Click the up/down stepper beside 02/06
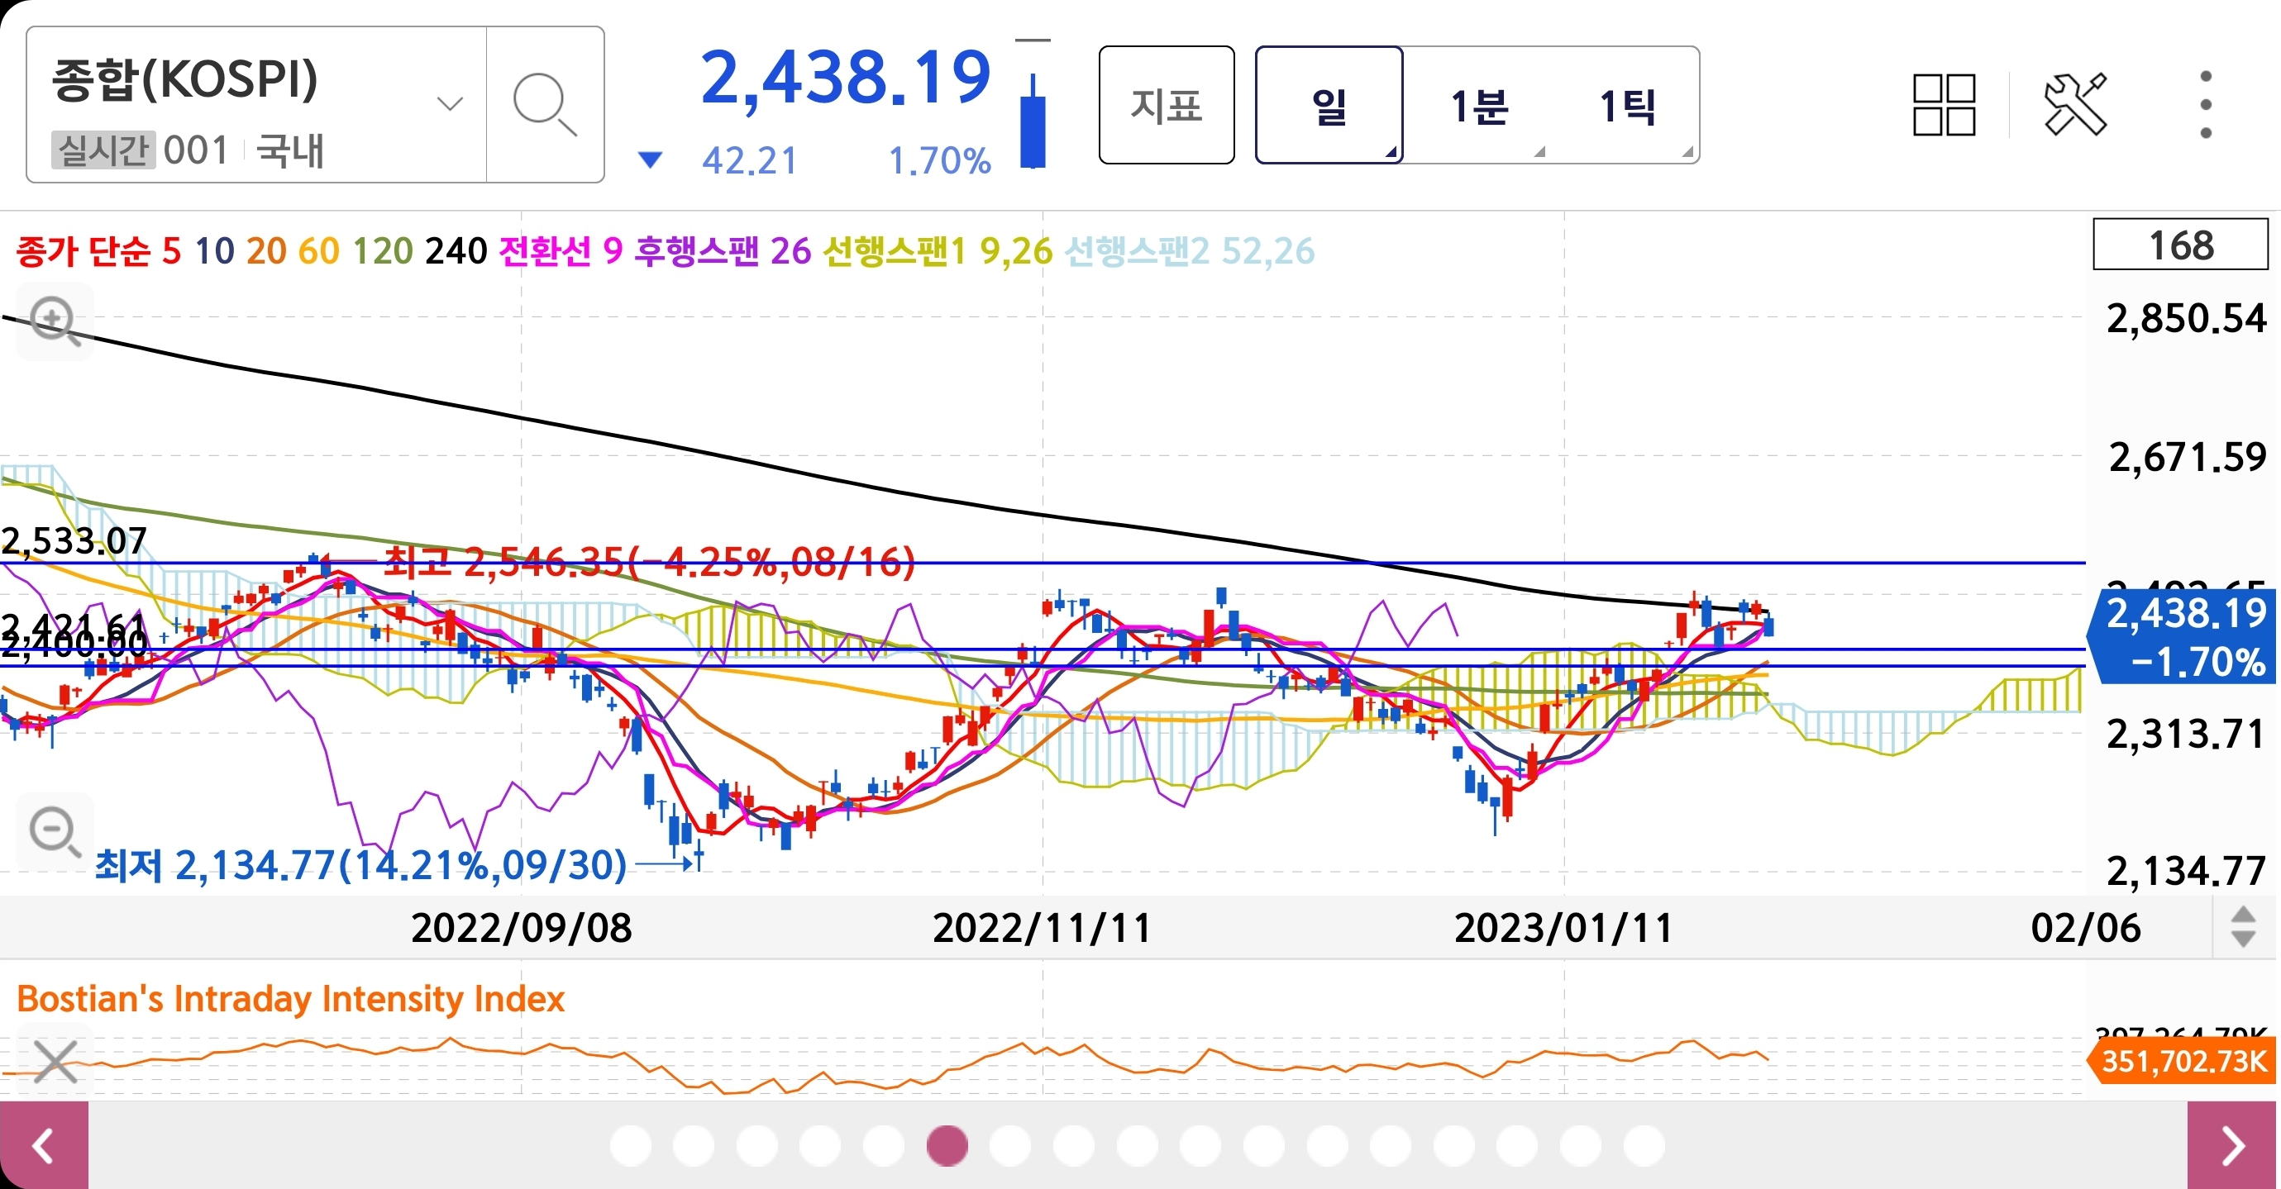The width and height of the screenshot is (2281, 1189). point(2242,927)
